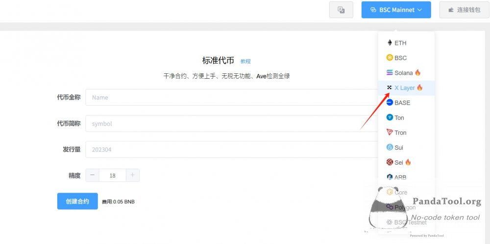Select BSC from the network list

406,58
